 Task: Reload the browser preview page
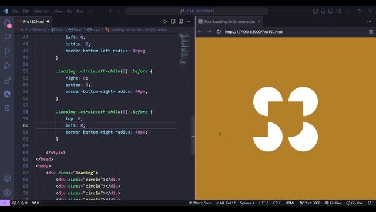coord(219,31)
